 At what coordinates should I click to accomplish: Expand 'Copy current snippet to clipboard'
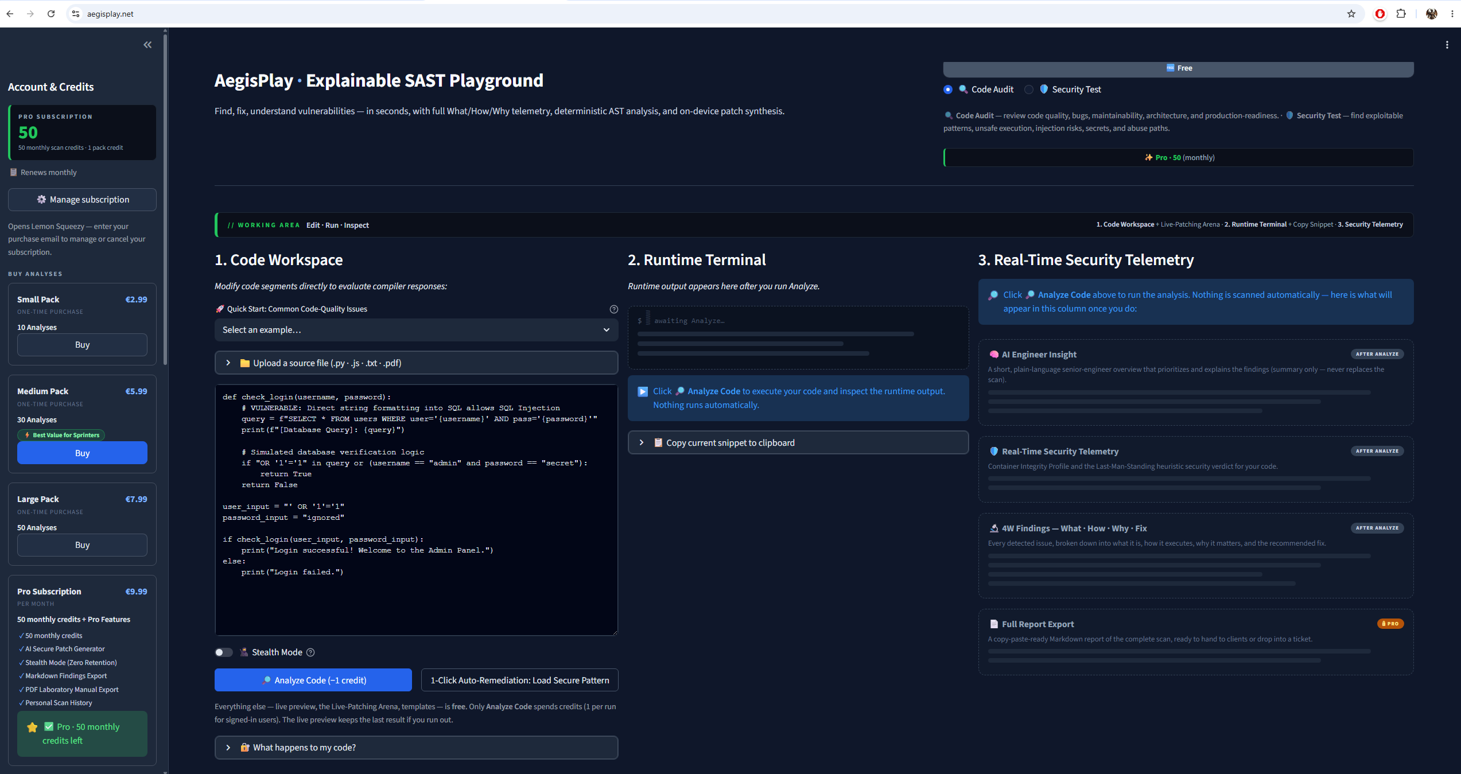pyautogui.click(x=798, y=443)
